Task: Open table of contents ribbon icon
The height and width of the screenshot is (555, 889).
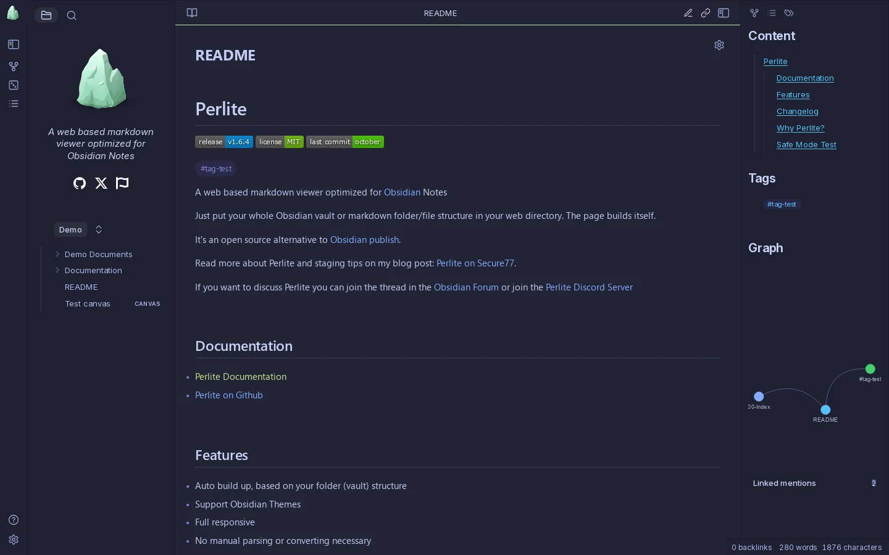Action: [x=14, y=104]
